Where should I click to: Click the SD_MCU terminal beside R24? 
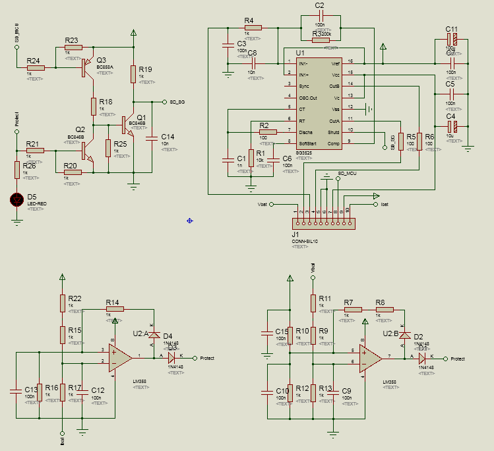point(17,48)
